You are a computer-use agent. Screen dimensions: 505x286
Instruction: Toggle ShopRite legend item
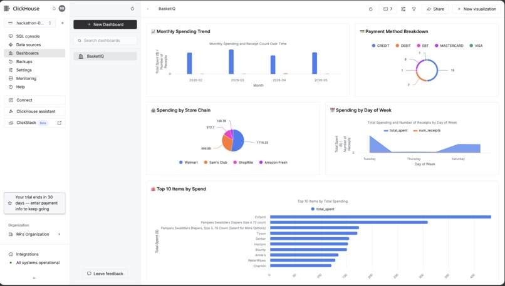tap(243, 163)
